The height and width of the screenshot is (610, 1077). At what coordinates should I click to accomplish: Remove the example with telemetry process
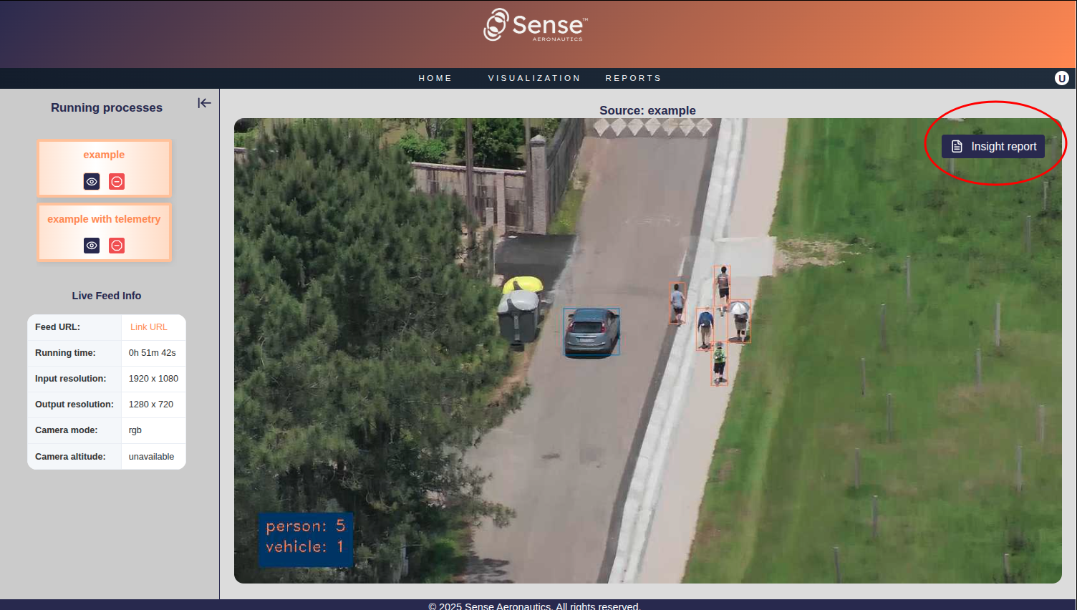(x=117, y=246)
